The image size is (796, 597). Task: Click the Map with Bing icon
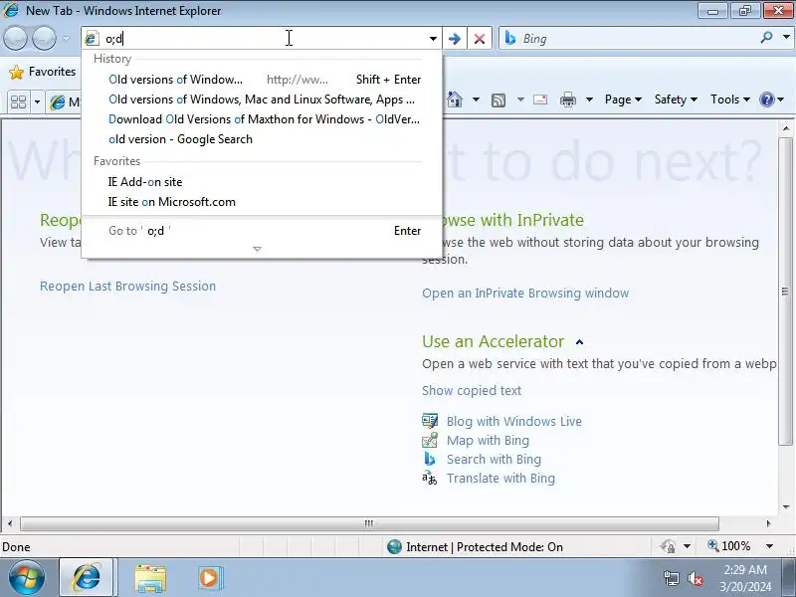pyautogui.click(x=430, y=440)
